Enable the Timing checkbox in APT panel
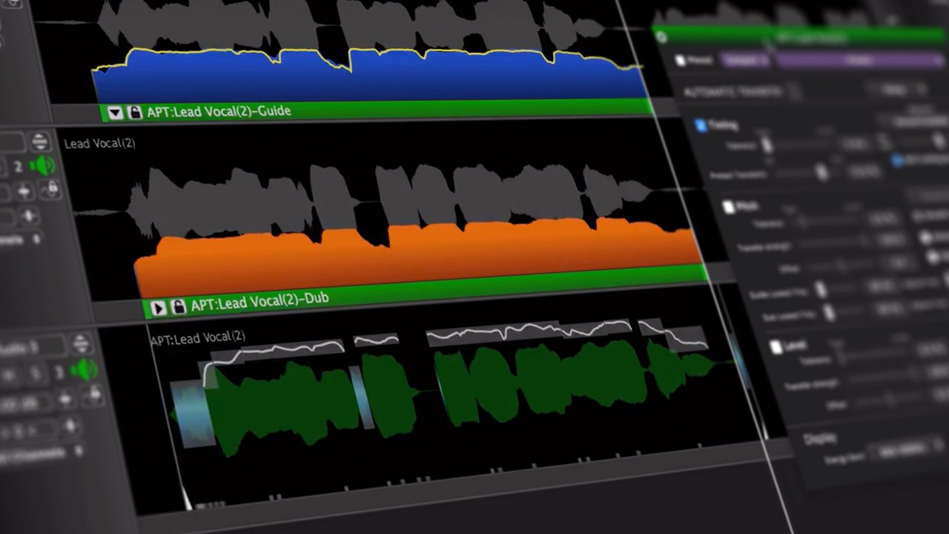949x534 pixels. (x=701, y=125)
